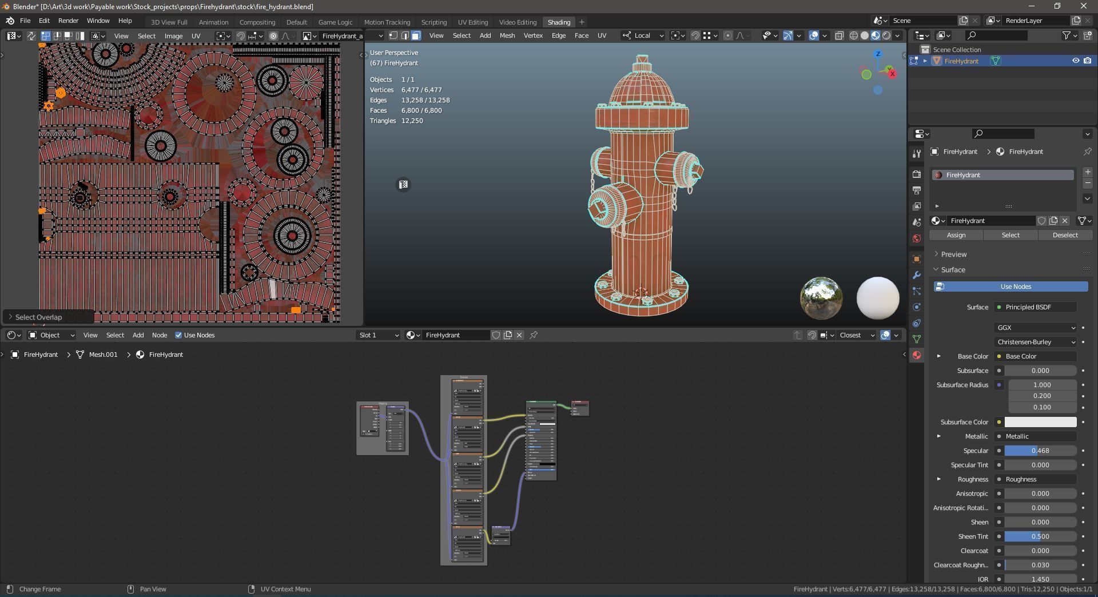Viewport: 1098px width, 597px height.
Task: Open Output properties tab
Action: coord(917,190)
